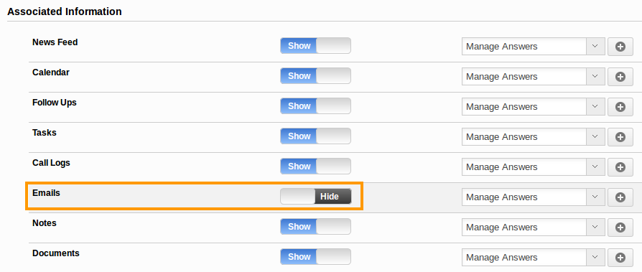The height and width of the screenshot is (272, 642).
Task: Open Manage Answers dropdown for News Feed
Action: 533,47
